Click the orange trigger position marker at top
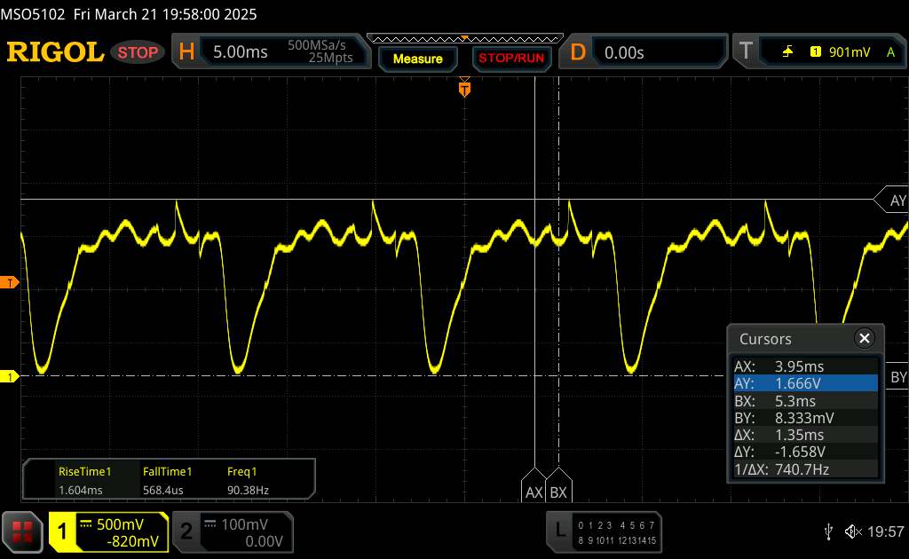The width and height of the screenshot is (909, 559). click(463, 88)
